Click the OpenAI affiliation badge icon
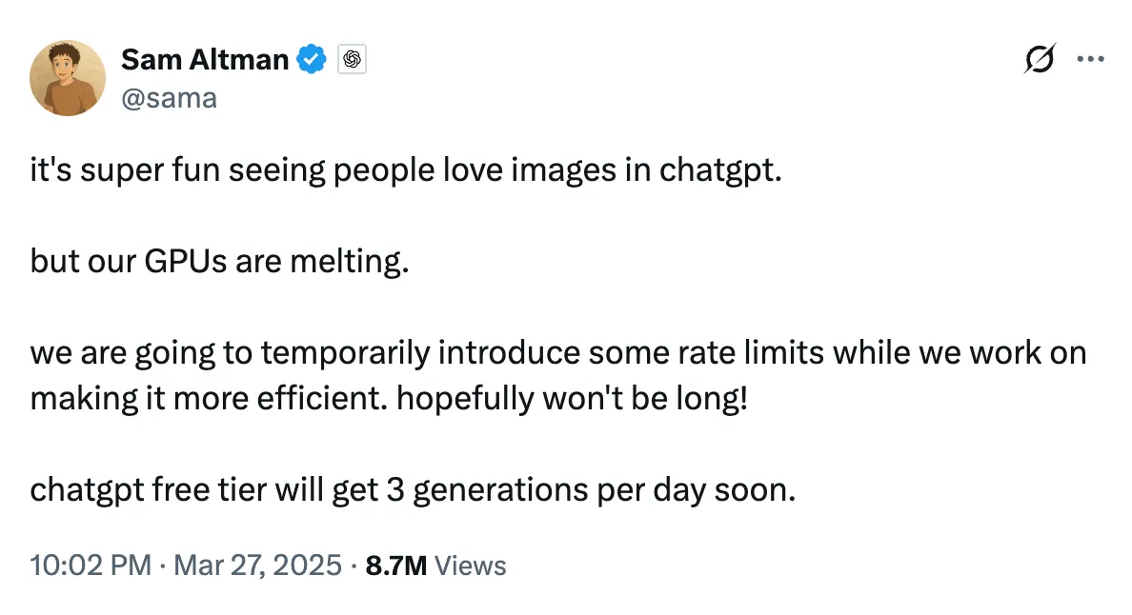This screenshot has height=615, width=1132. pos(352,60)
